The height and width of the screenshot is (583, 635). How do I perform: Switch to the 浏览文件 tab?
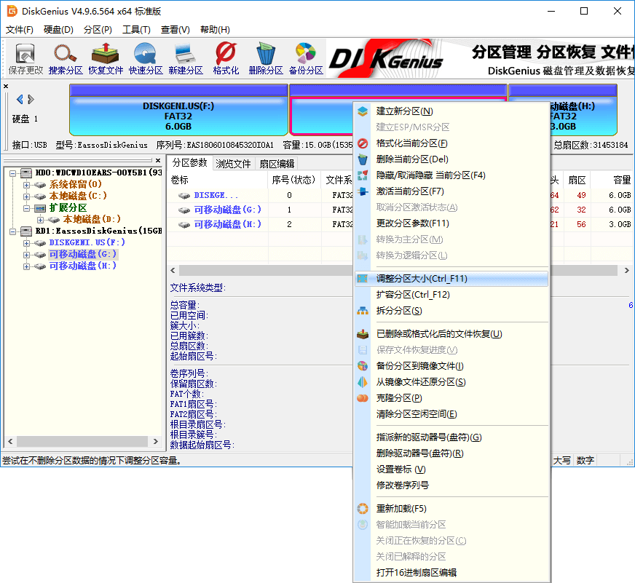(233, 164)
